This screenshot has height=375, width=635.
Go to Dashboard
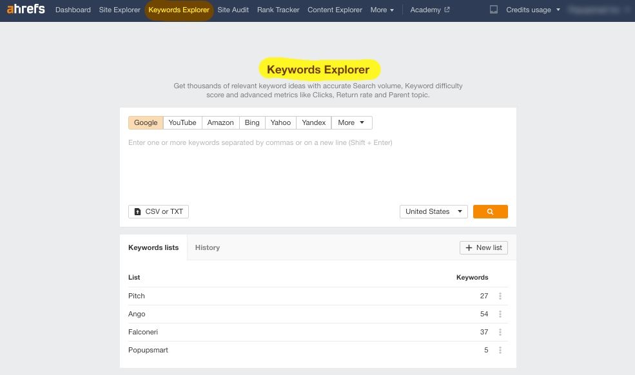coord(73,10)
